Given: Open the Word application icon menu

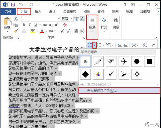Looking at the screenshot, I should [5, 5].
